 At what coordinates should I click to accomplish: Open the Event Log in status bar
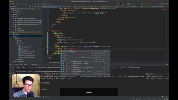point(165,97)
